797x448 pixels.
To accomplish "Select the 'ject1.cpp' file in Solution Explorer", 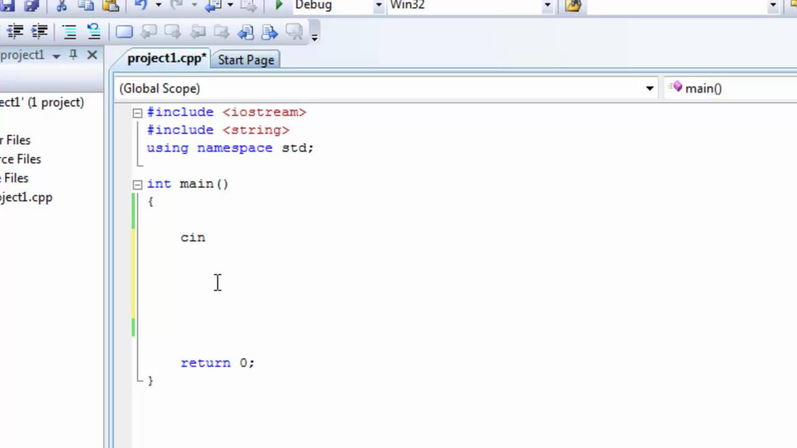I will point(26,197).
